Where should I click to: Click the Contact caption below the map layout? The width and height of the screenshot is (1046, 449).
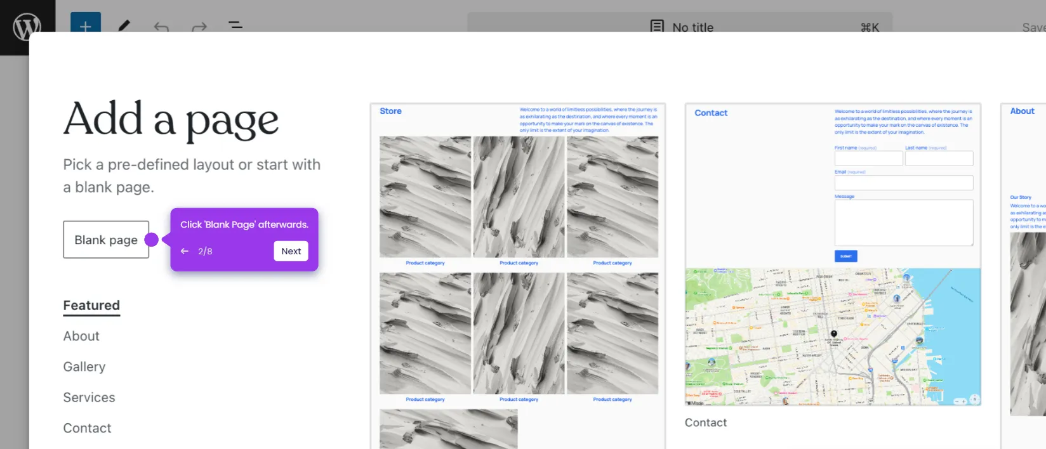click(x=706, y=422)
